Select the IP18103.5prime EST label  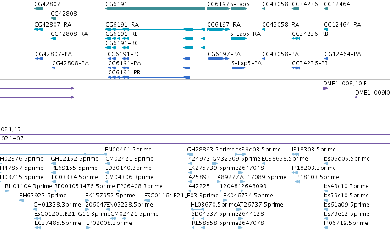tap(317, 177)
